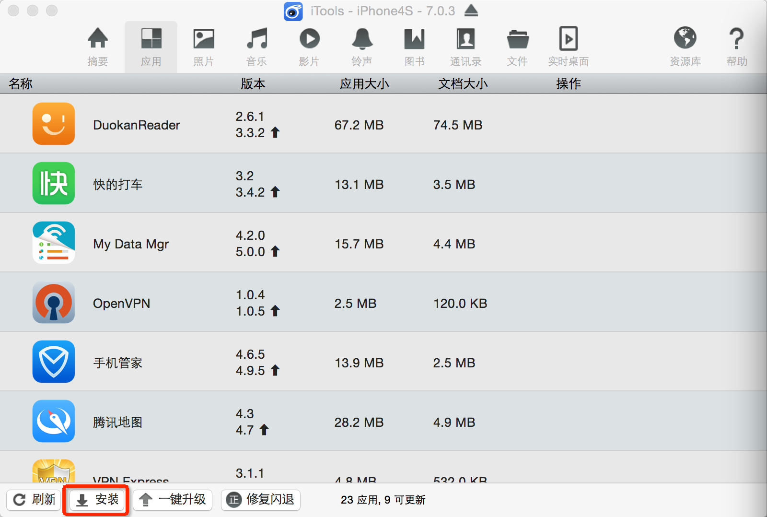Open the 文件 files section
Screen dimensions: 767x517
[518, 47]
